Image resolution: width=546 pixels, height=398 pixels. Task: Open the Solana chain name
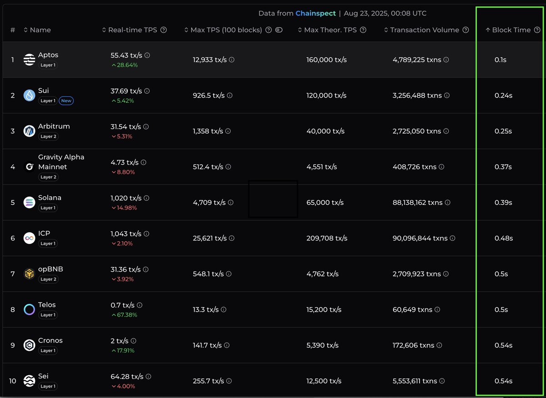pos(50,198)
